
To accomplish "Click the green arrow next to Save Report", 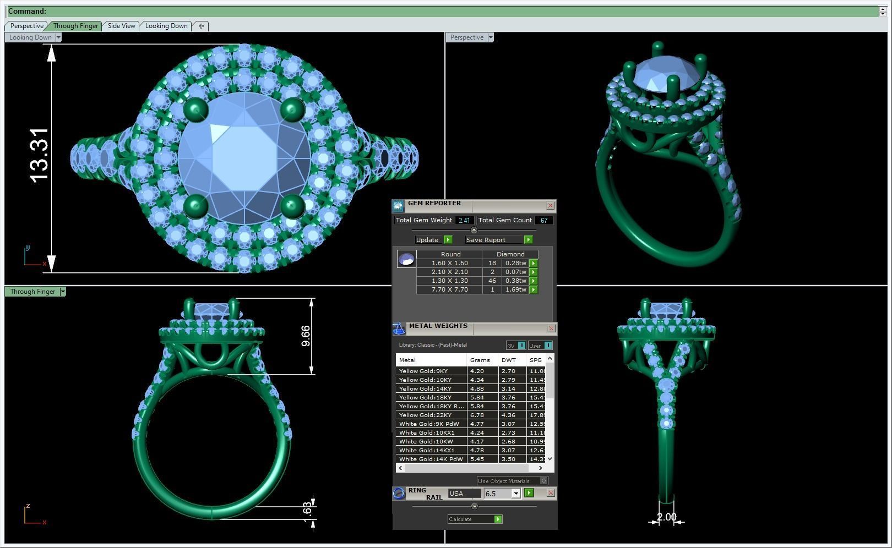I will pyautogui.click(x=529, y=240).
